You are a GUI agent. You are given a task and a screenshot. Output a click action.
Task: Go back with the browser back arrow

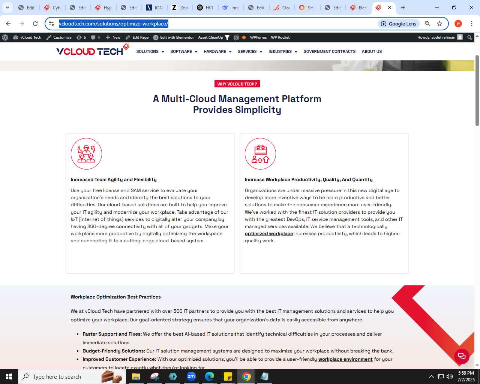pos(8,24)
